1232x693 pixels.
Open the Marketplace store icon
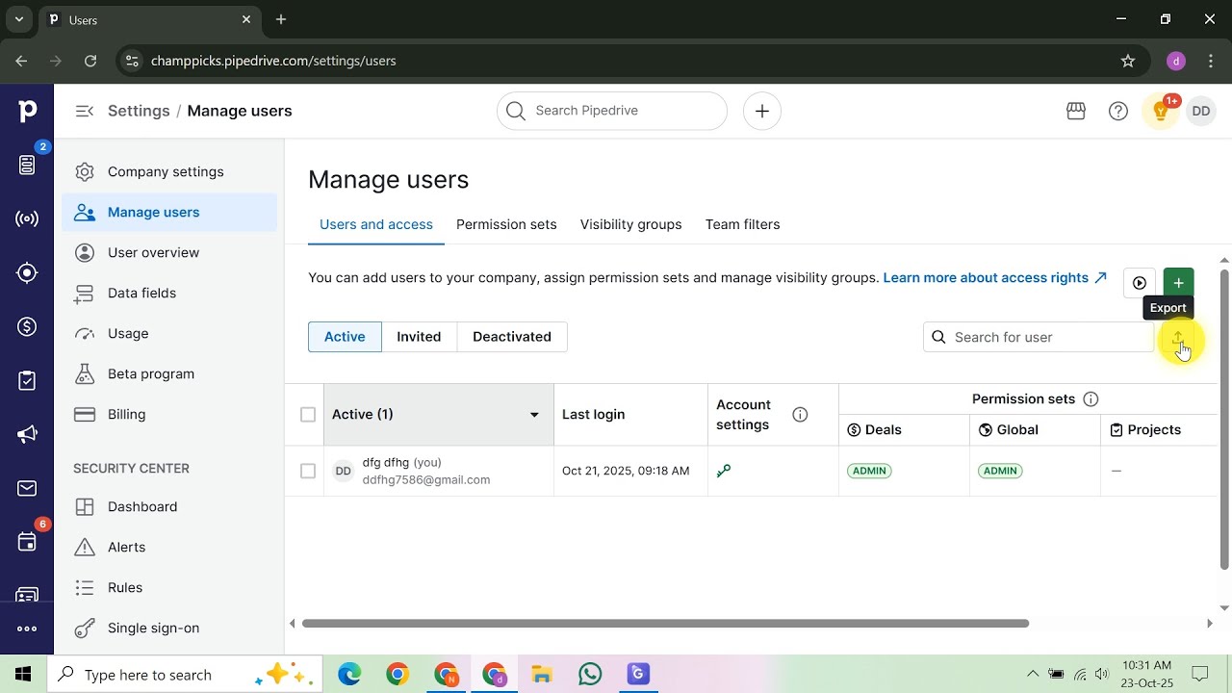pos(1076,111)
